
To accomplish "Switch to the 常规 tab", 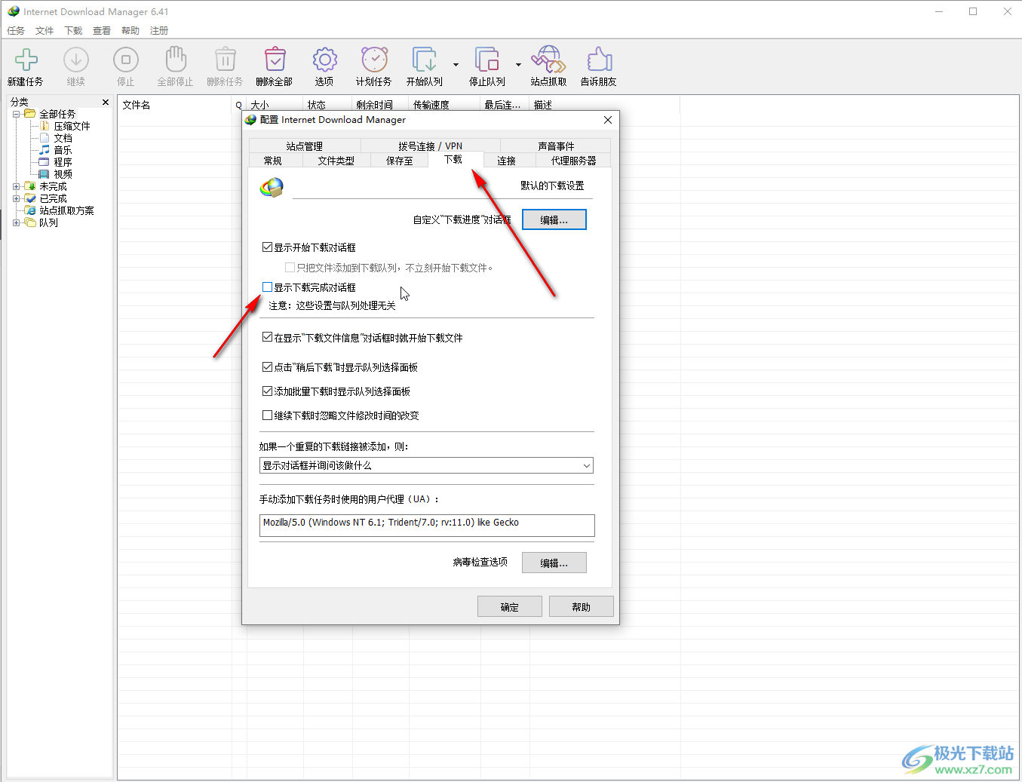I will point(273,161).
